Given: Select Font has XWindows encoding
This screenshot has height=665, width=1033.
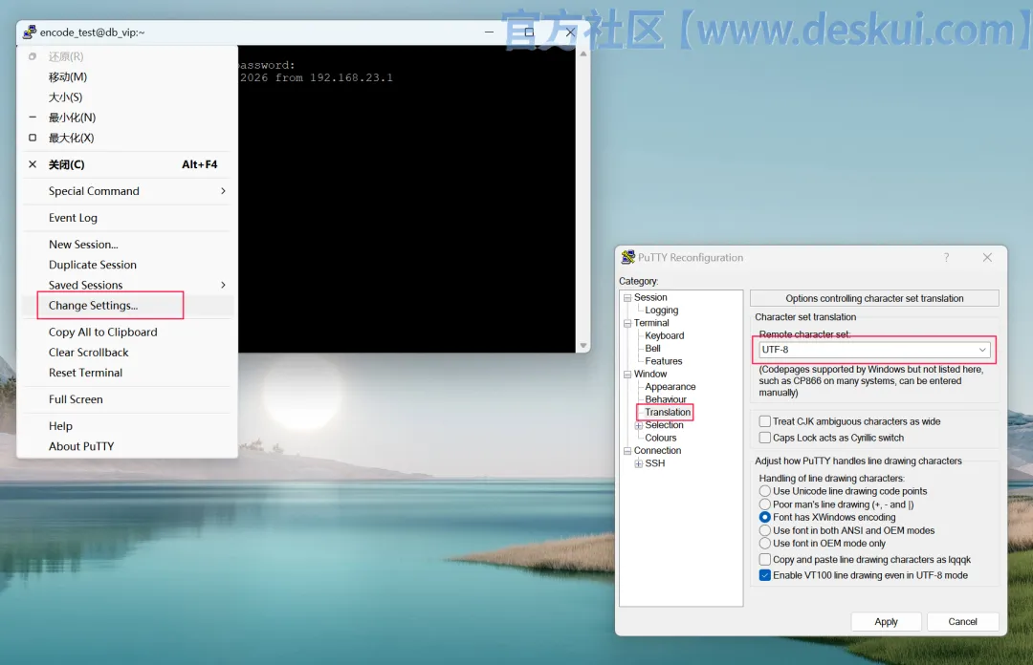Looking at the screenshot, I should point(765,518).
